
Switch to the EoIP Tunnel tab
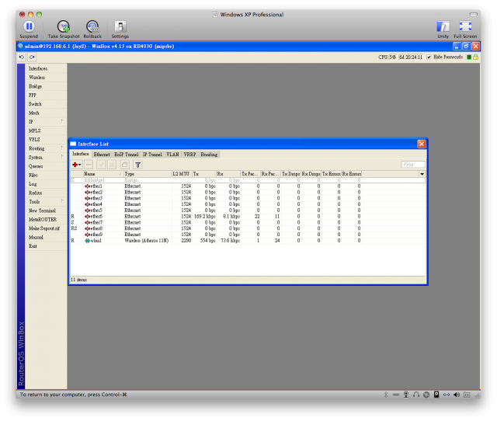point(126,155)
